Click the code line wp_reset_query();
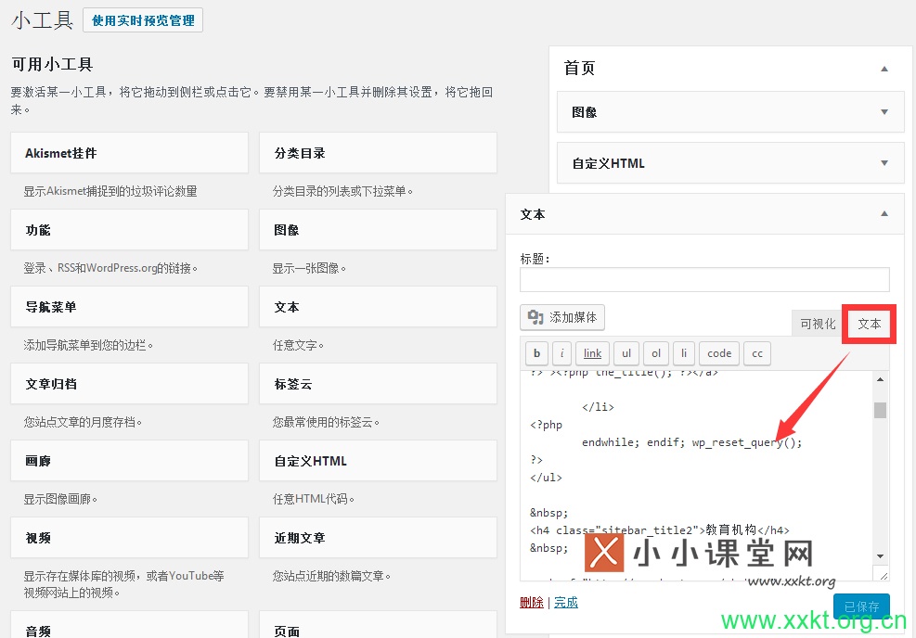Image resolution: width=916 pixels, height=638 pixels. 746,442
